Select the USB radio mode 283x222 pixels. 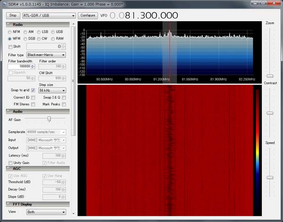(x=53, y=32)
